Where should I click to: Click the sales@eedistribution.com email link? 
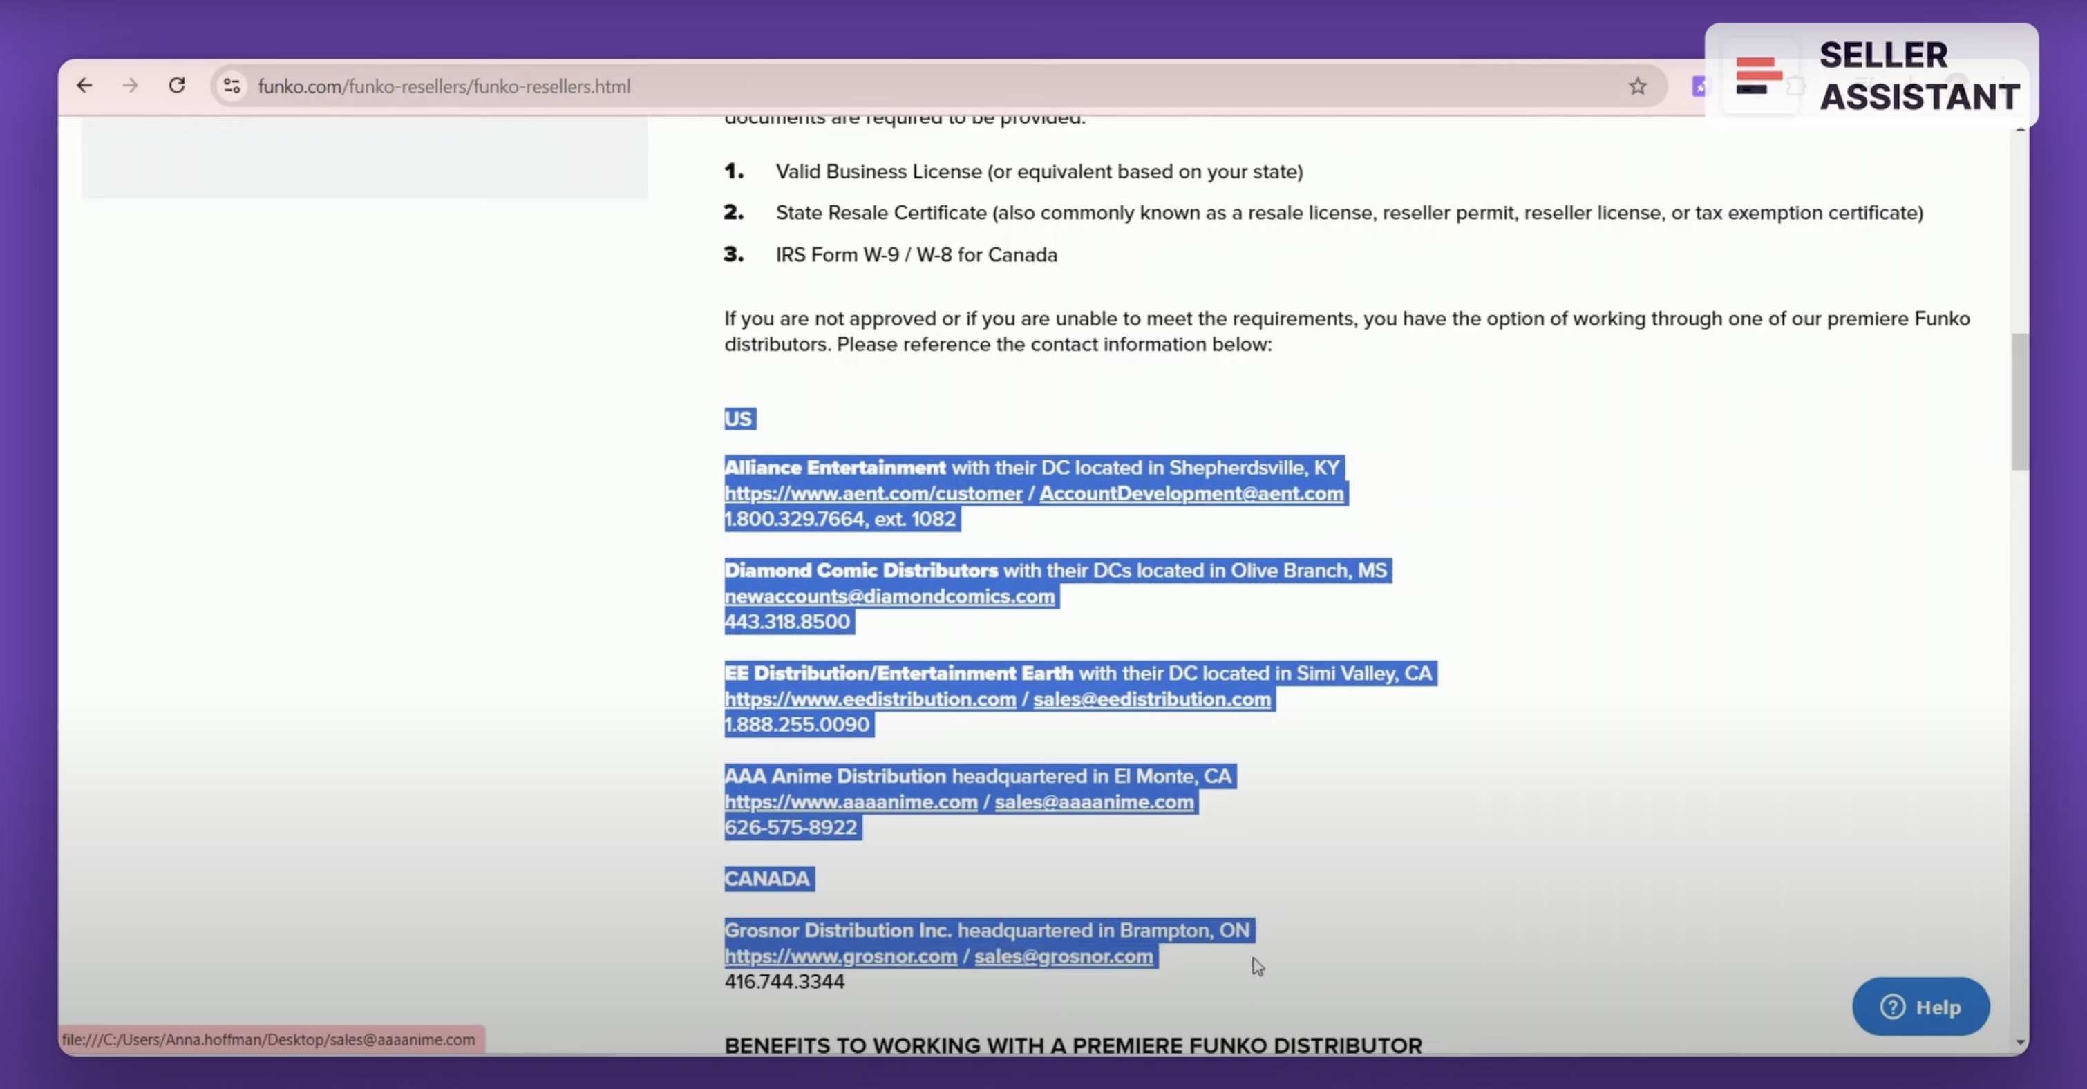1151,699
